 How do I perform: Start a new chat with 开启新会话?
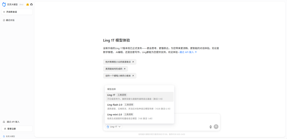tap(17, 12)
